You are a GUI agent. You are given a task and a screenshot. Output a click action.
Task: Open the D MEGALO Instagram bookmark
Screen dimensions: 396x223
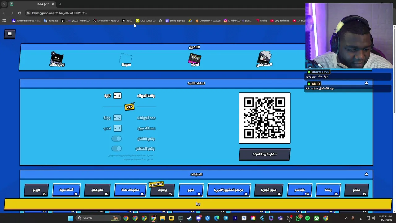[237, 21]
